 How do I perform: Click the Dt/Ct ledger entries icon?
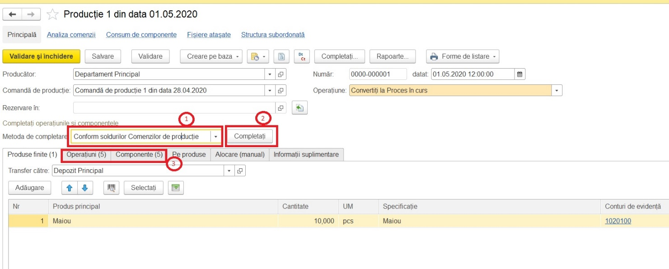pos(301,56)
